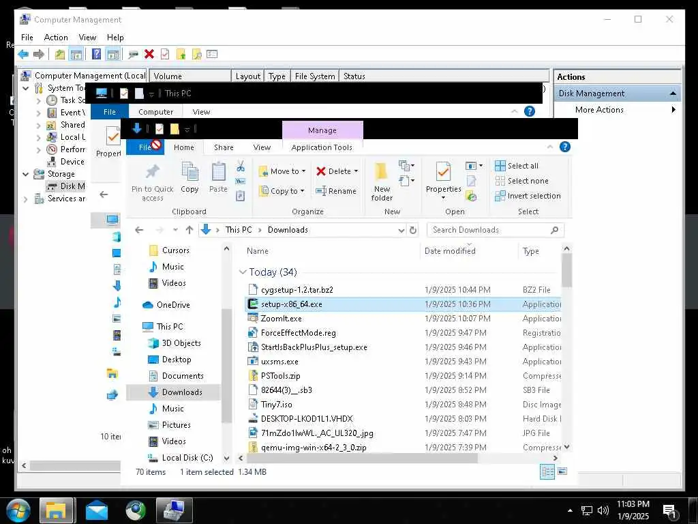Image resolution: width=698 pixels, height=524 pixels.
Task: Open the Copy to dropdown
Action: [282, 191]
